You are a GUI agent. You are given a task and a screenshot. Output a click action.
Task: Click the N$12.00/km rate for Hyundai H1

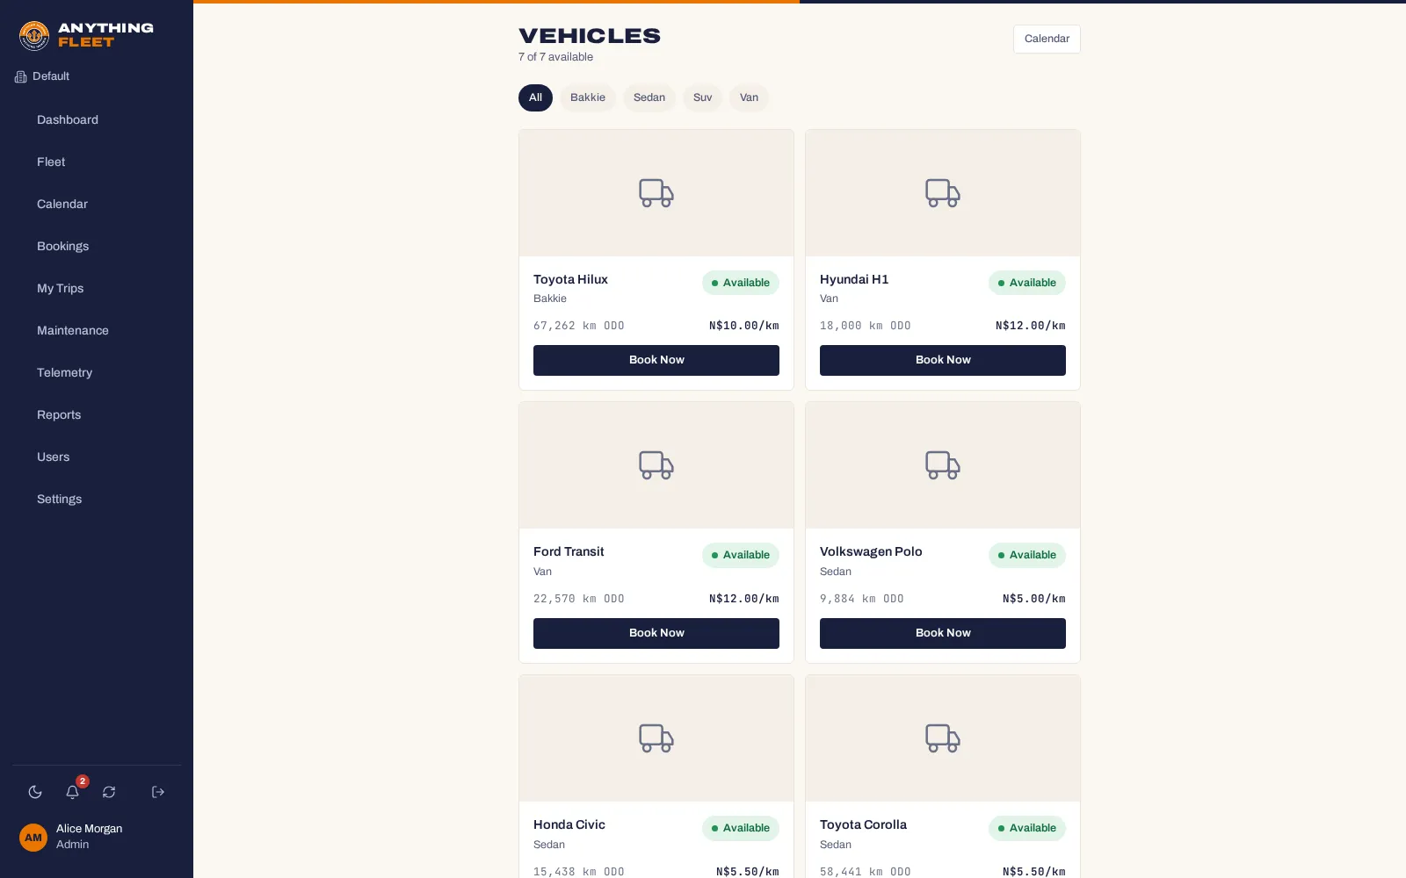point(1031,326)
